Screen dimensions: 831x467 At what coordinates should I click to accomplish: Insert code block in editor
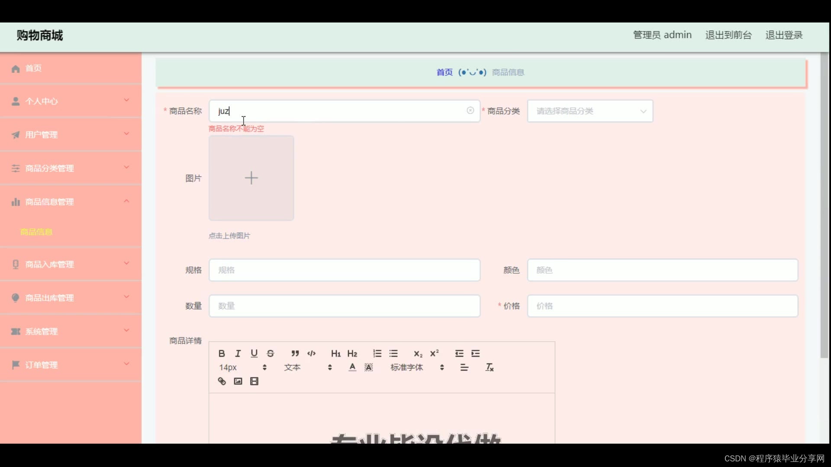[311, 353]
